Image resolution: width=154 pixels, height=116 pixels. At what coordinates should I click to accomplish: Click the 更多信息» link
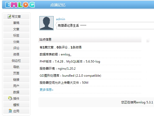pyautogui.click(x=47, y=90)
